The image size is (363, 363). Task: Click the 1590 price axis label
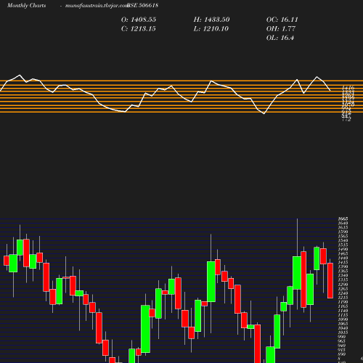(343, 232)
